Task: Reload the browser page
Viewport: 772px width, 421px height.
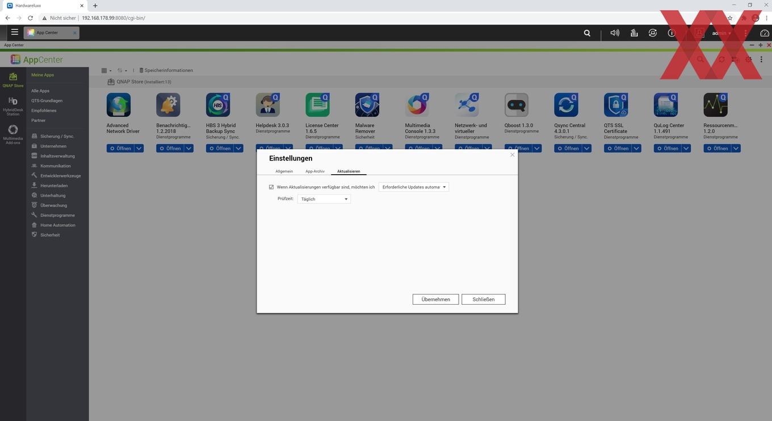Action: [x=30, y=18]
